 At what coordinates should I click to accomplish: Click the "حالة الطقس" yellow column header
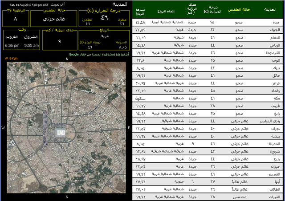pyautogui.click(x=239, y=10)
